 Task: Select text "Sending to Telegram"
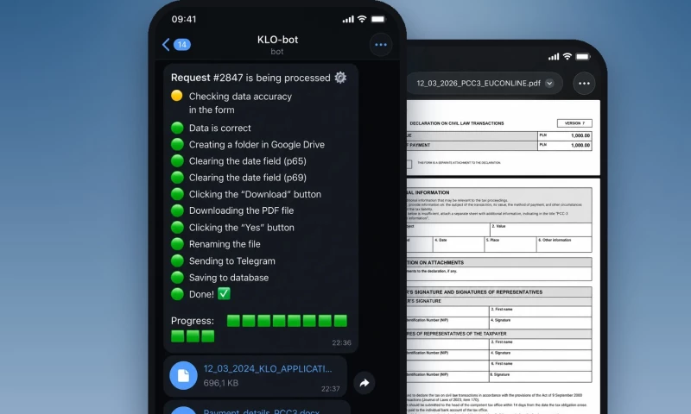coord(232,260)
